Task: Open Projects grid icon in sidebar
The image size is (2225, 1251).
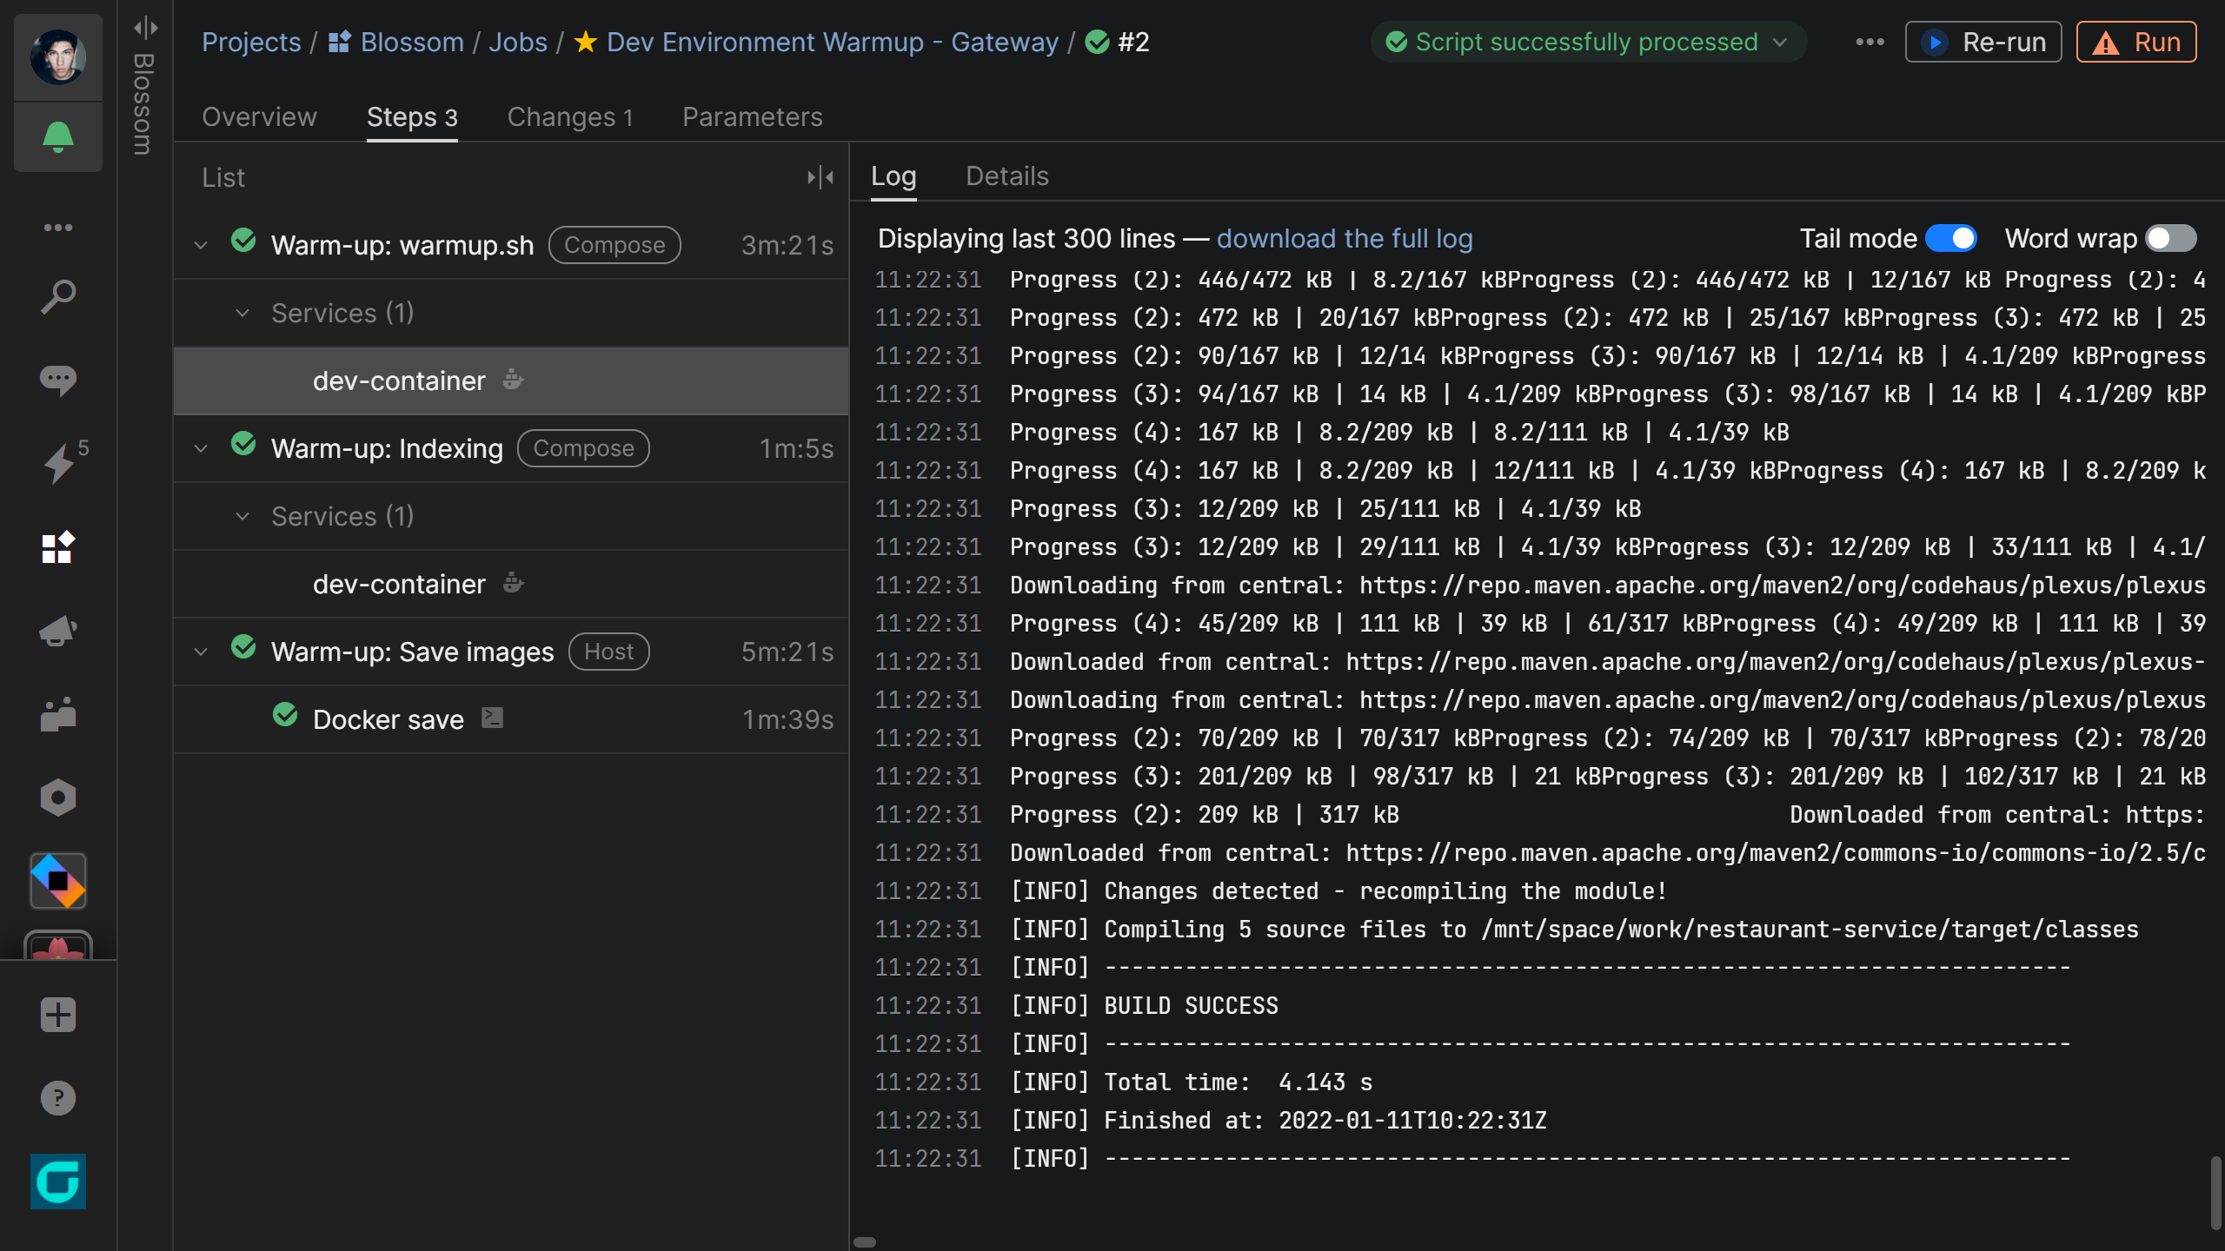Action: coord(58,547)
